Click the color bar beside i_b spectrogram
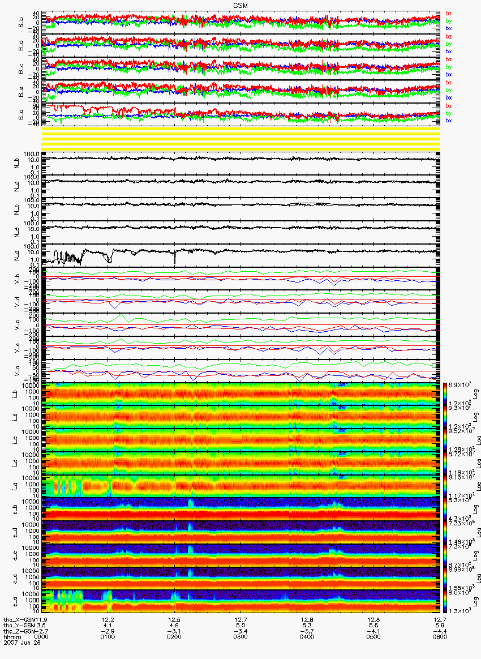 pyautogui.click(x=444, y=394)
